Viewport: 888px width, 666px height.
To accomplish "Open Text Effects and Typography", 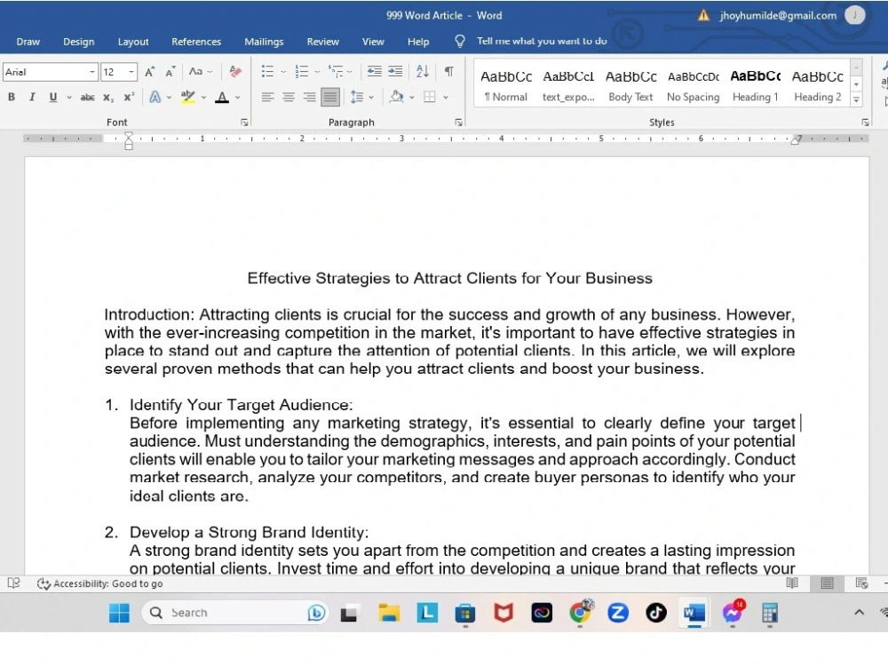I will 155,98.
